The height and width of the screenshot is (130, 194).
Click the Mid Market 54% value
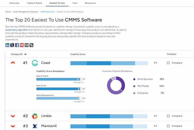coord(162,86)
